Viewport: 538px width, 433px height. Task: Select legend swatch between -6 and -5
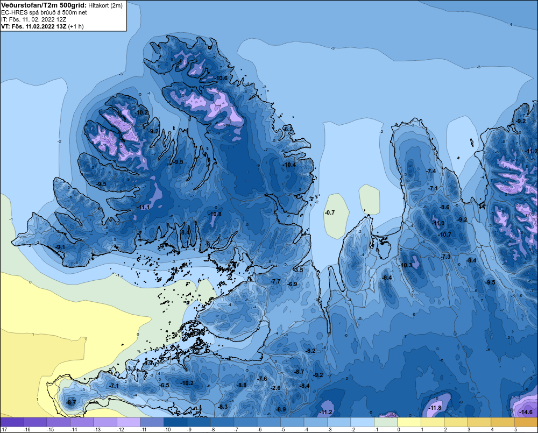269,422
